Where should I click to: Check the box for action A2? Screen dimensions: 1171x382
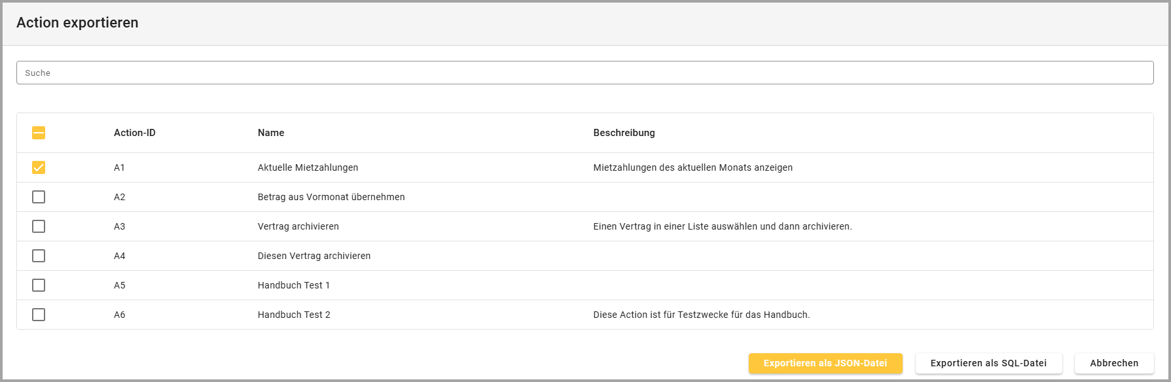click(39, 197)
